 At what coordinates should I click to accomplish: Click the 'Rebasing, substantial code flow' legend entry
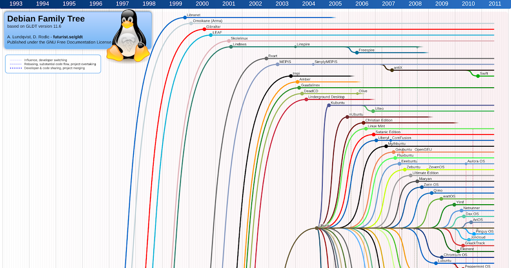pyautogui.click(x=60, y=64)
